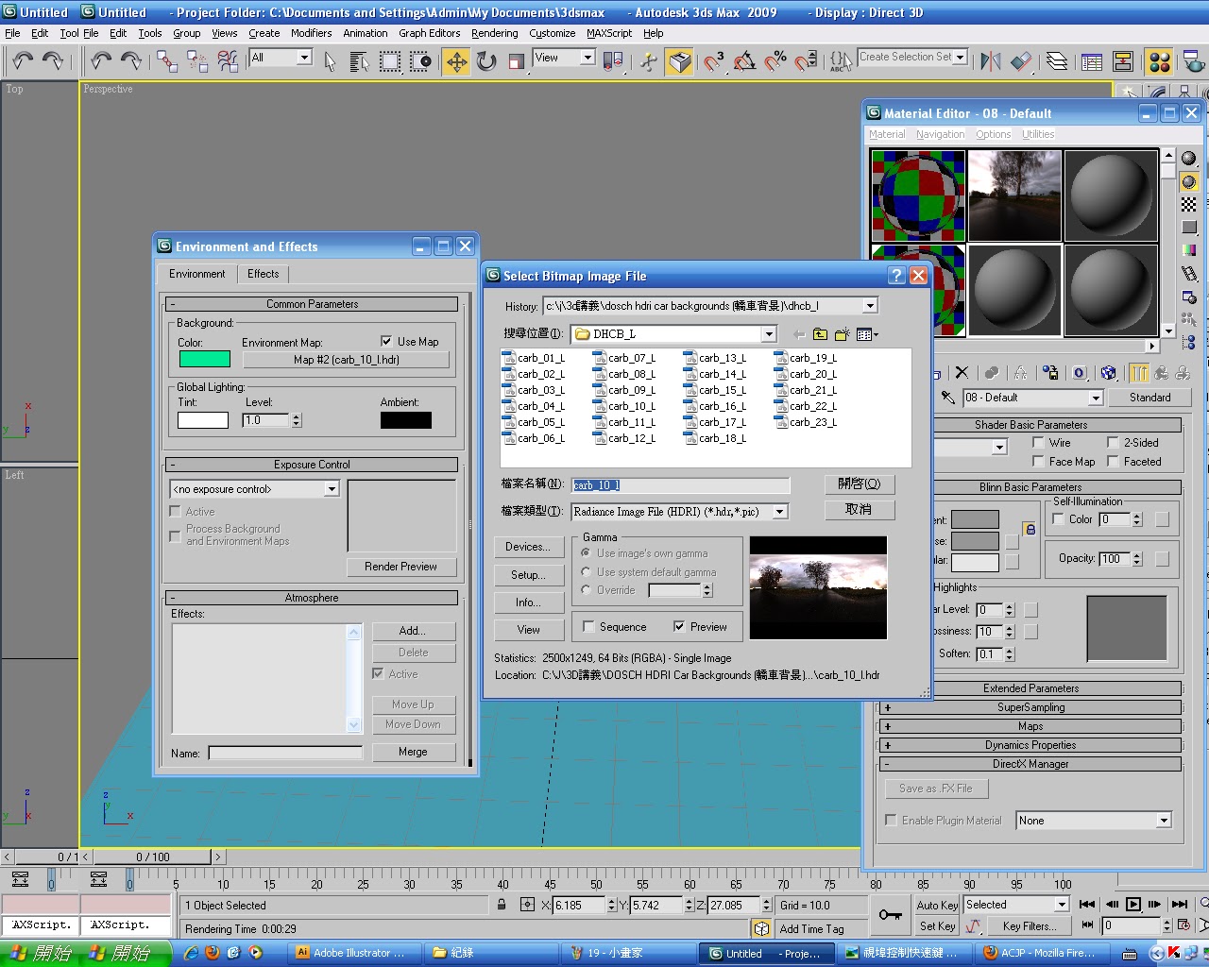This screenshot has width=1209, height=967.
Task: Toggle the Percent Snap icon
Action: (775, 61)
